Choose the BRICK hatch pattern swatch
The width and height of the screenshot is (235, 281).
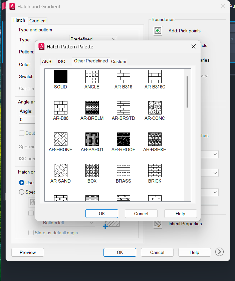[155, 171]
